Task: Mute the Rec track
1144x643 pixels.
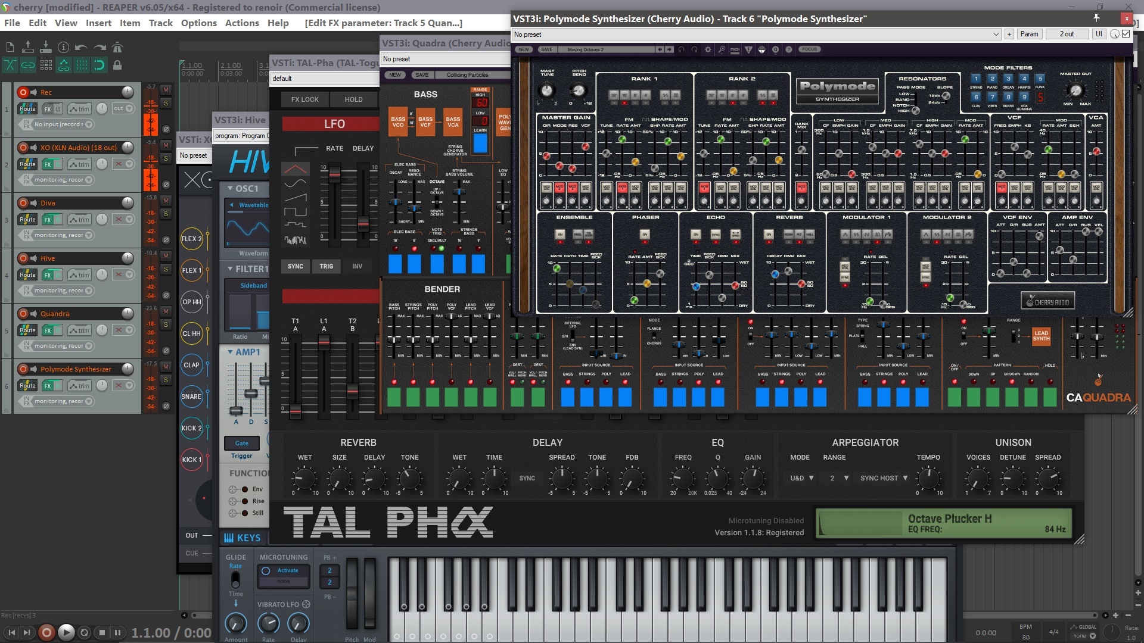Action: pyautogui.click(x=166, y=90)
